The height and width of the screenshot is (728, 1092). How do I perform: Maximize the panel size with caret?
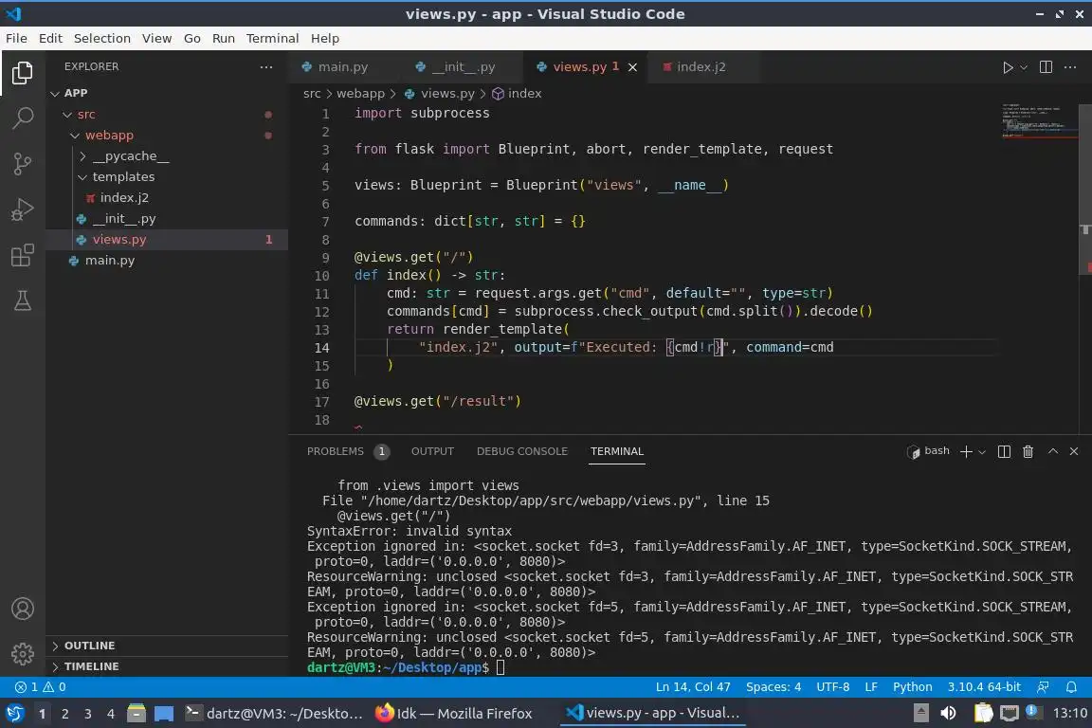coord(1053,451)
